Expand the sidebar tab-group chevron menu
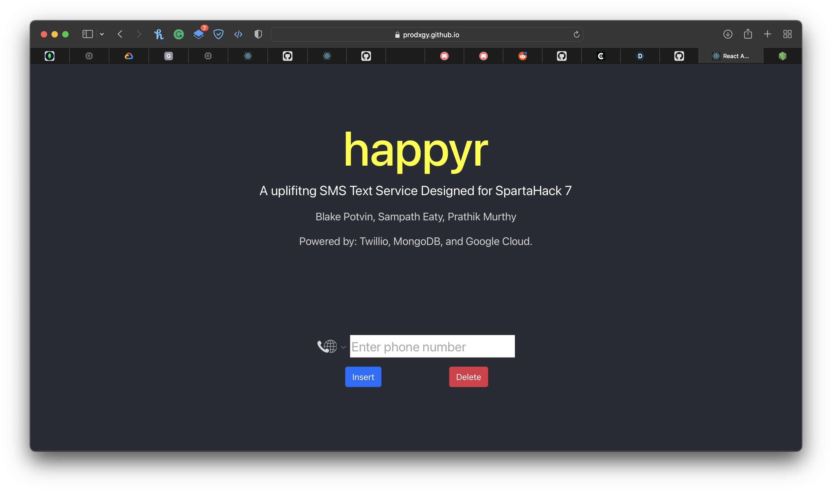Screen dimensions: 832x491 click(x=102, y=34)
